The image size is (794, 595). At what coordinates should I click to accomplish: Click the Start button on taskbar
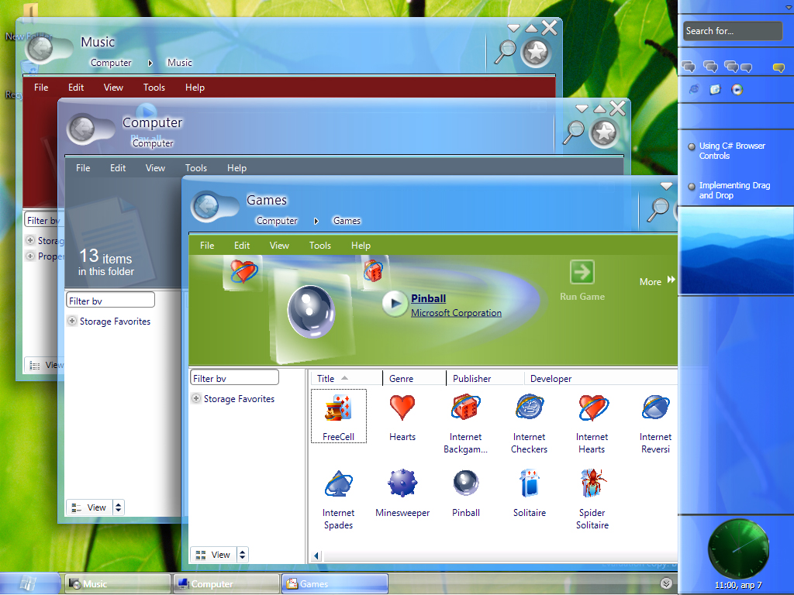28,583
